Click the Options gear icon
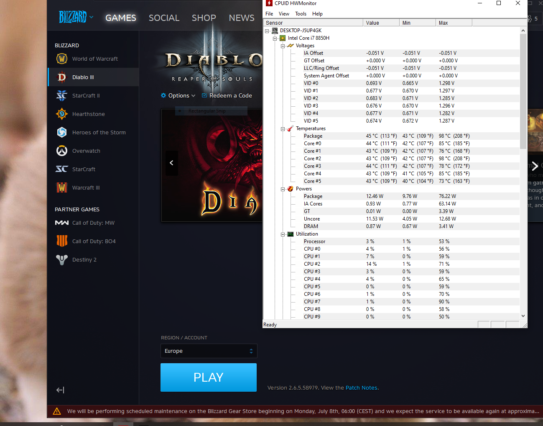This screenshot has height=426, width=543. pyautogui.click(x=163, y=95)
